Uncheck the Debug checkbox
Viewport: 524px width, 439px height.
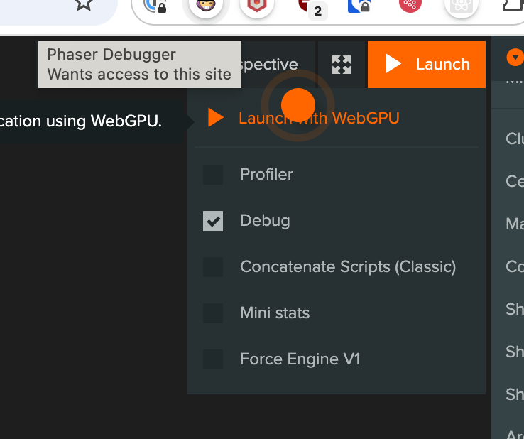213,221
